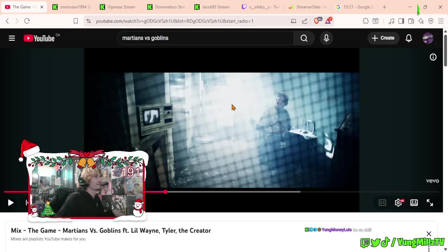Open Brave Shields lion icon
Screen dimensions: 448x252
click(317, 21)
